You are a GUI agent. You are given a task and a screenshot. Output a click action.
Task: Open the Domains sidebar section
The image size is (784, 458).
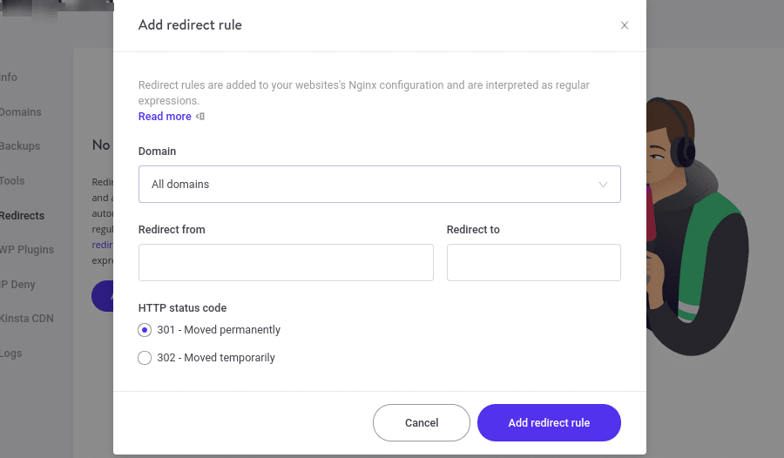(x=21, y=112)
